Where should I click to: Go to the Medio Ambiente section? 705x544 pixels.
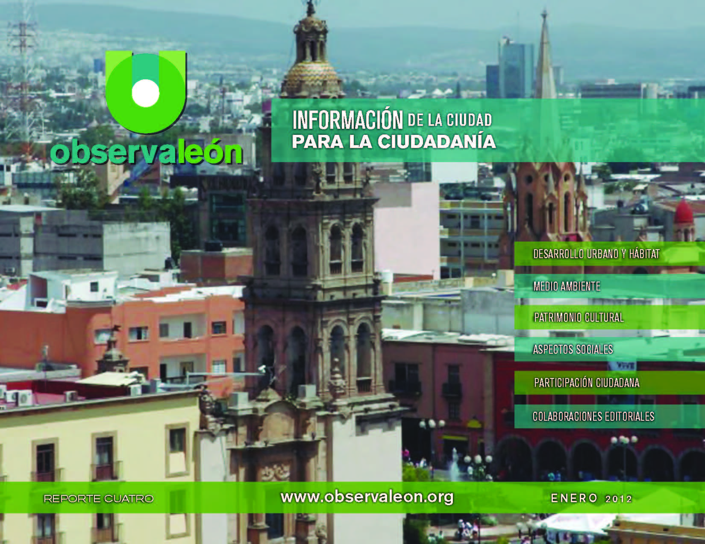point(567,286)
